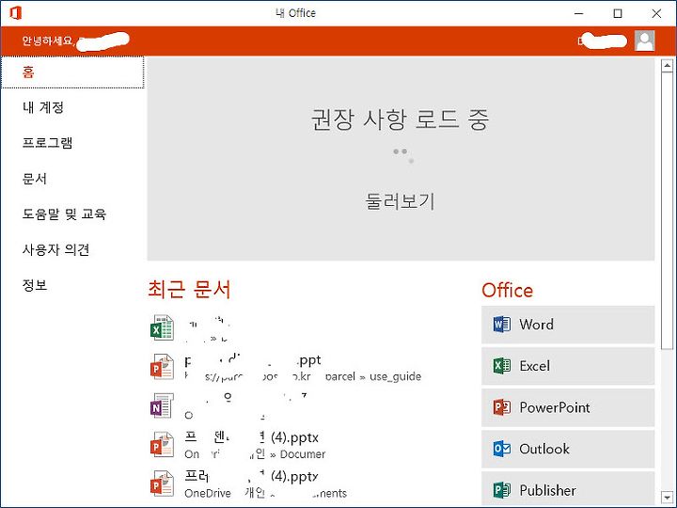Screen dimensions: 677x508
Task: Click scrollbar up arrow
Action: point(667,66)
